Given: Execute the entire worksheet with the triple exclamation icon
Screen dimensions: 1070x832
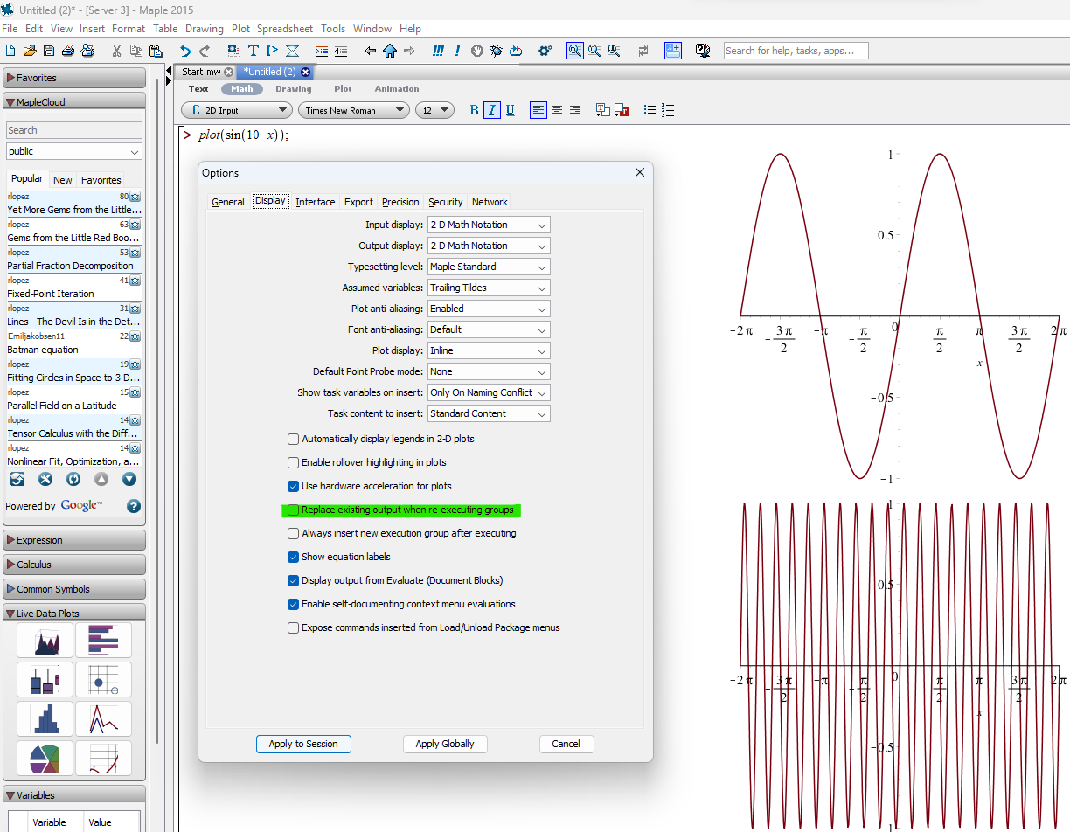Looking at the screenshot, I should pyautogui.click(x=439, y=51).
